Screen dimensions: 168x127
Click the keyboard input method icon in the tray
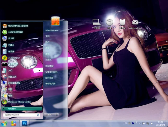coord(129,123)
